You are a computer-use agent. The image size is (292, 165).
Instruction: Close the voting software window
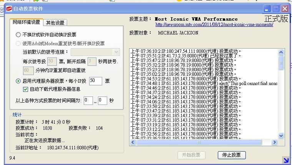[285, 9]
